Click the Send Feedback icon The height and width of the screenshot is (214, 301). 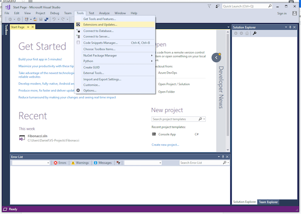tap(217, 7)
